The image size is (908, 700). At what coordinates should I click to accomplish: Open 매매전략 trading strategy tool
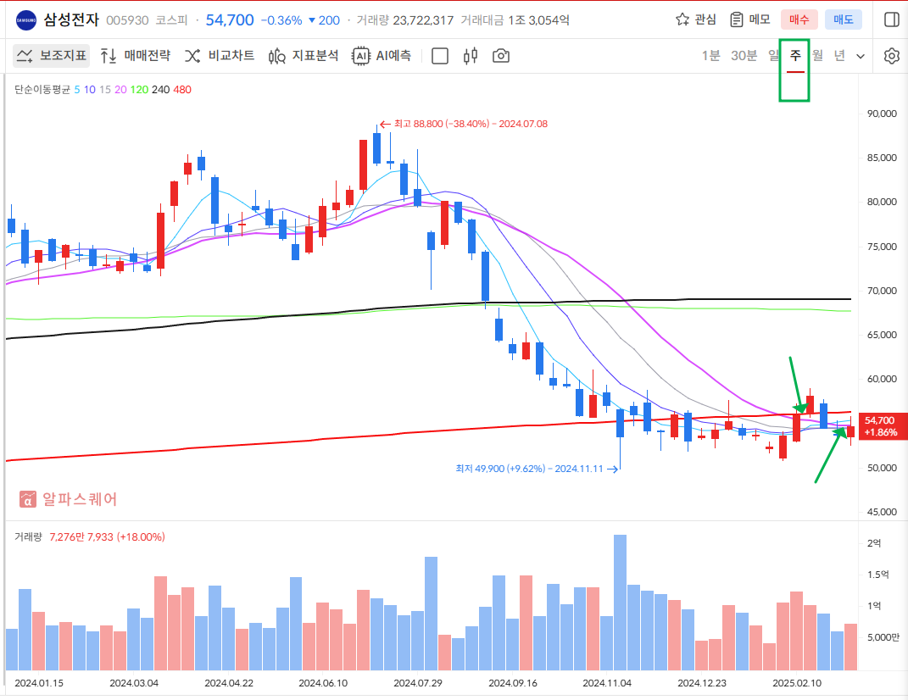click(136, 56)
